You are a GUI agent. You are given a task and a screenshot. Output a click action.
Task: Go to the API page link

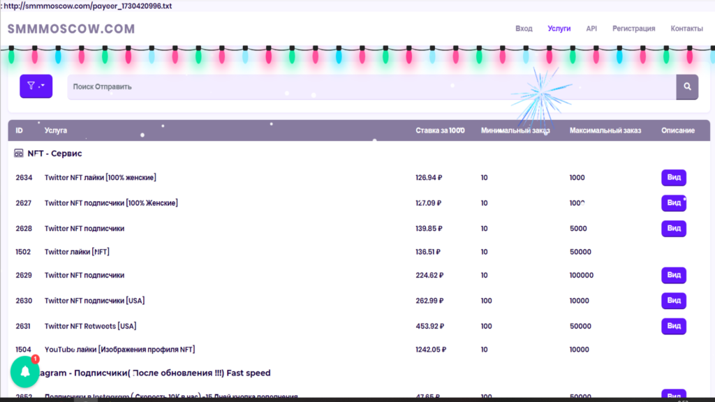click(591, 28)
